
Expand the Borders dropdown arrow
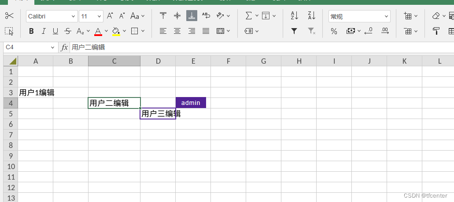pyautogui.click(x=143, y=31)
